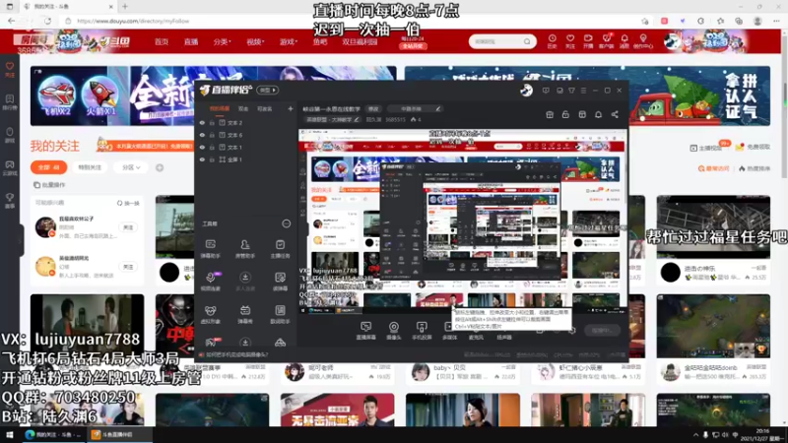Open message icon in 直播伴侣 title bar
This screenshot has height=443, width=788.
coord(546,91)
